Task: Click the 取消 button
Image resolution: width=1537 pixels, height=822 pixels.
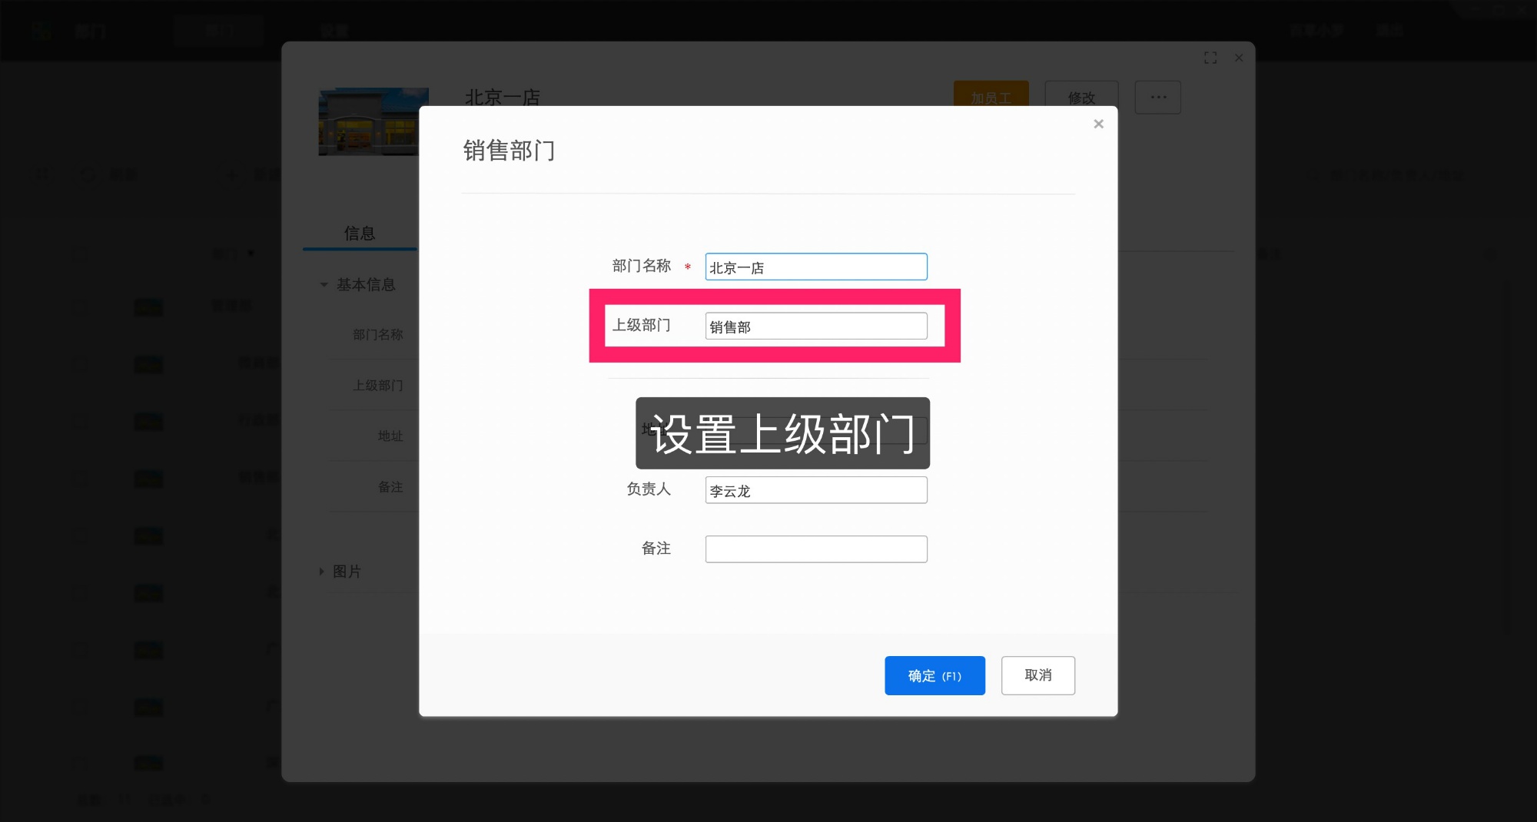Action: (x=1037, y=675)
